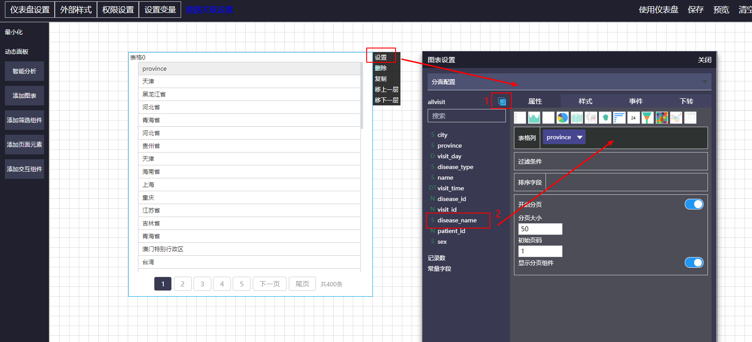The image size is (752, 342).
Task: Toggle the 开启分页 switch
Action: 694,204
